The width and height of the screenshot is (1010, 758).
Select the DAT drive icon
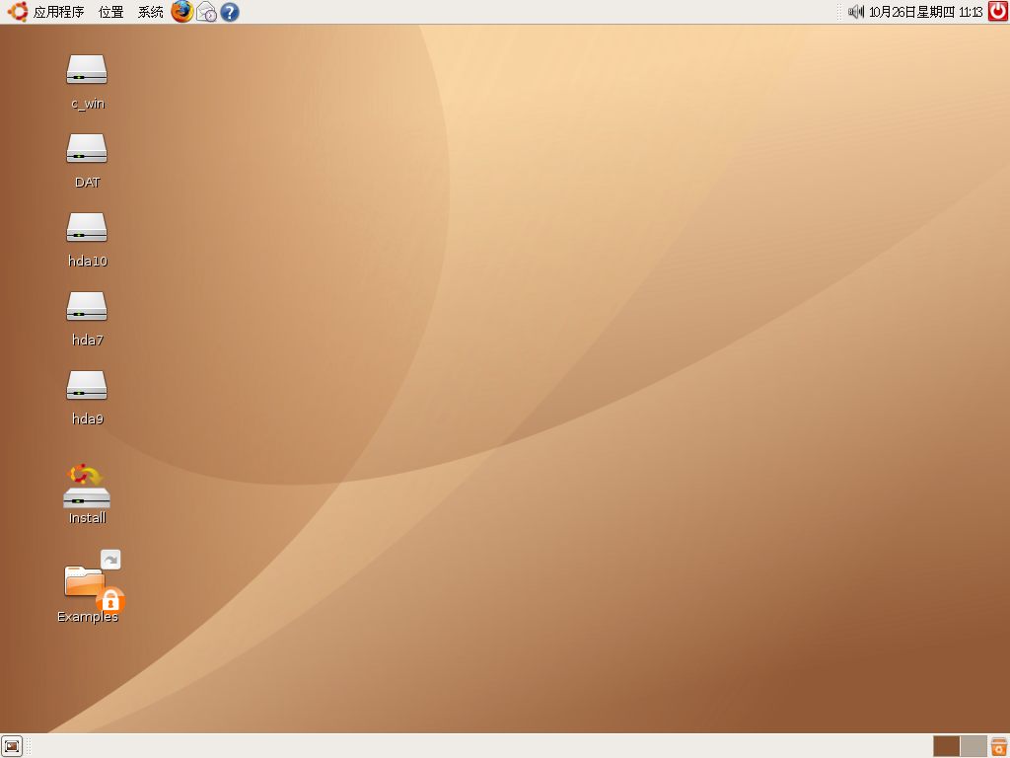click(87, 148)
